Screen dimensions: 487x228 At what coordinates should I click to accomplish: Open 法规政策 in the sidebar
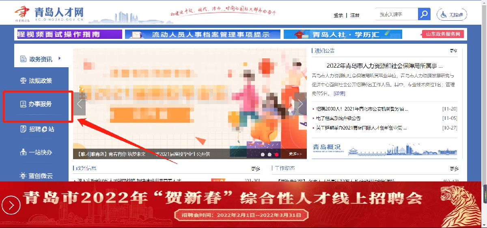[x=41, y=81]
